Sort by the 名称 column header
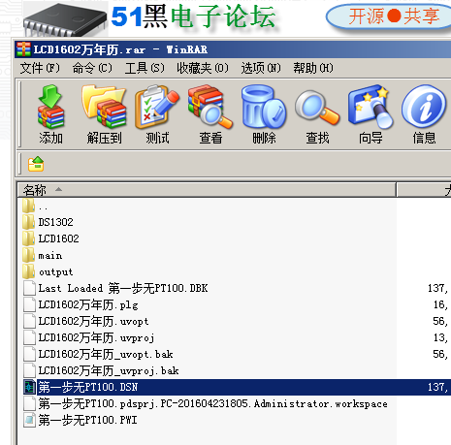Screen dimensions: 451x445 pyautogui.click(x=207, y=190)
